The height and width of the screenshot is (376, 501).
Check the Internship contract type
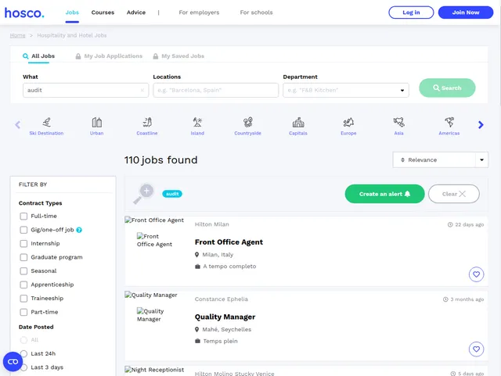pyautogui.click(x=23, y=244)
